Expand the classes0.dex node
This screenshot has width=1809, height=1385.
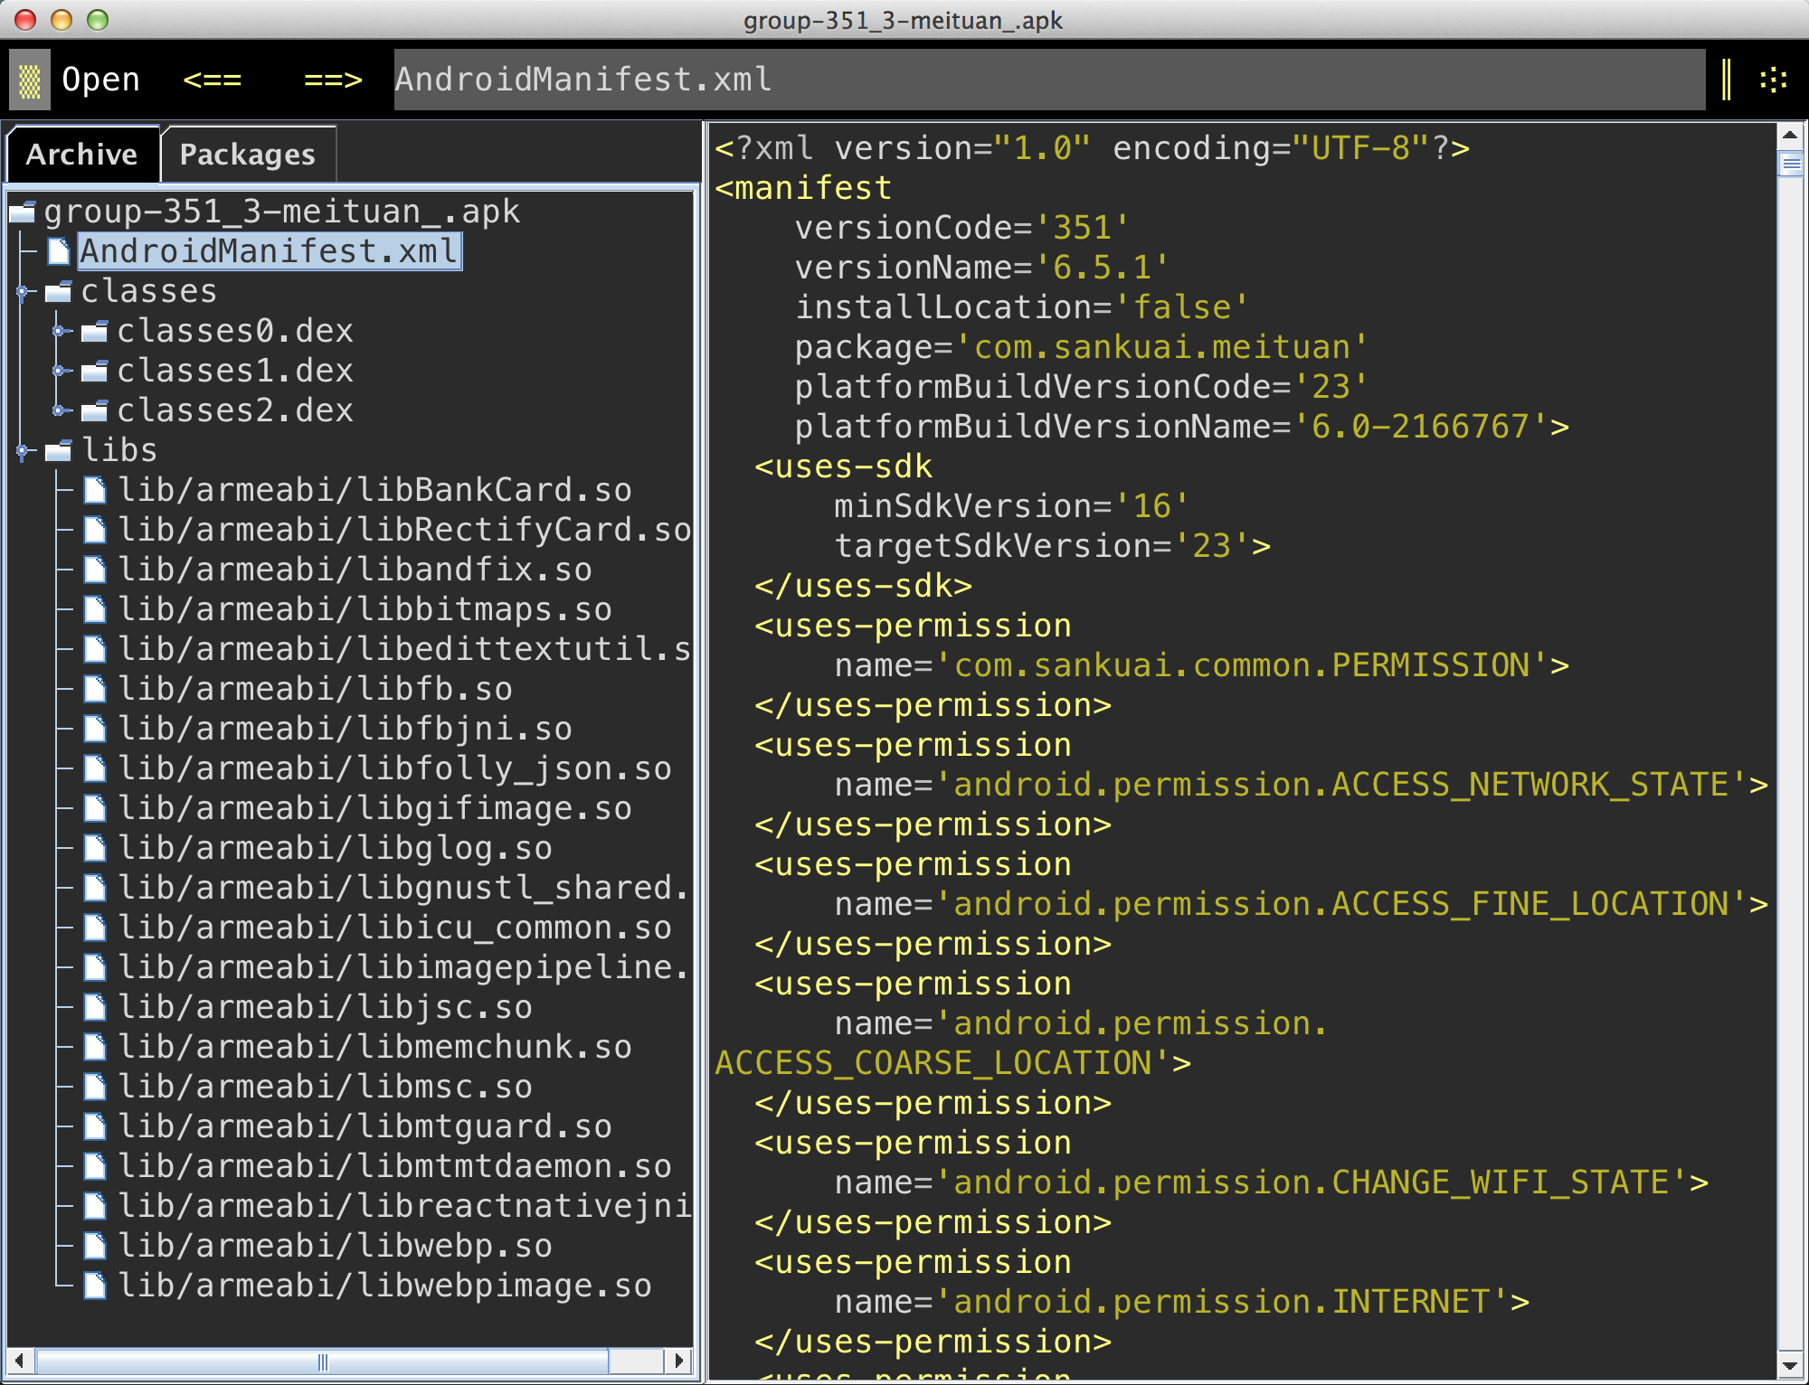pyautogui.click(x=59, y=331)
